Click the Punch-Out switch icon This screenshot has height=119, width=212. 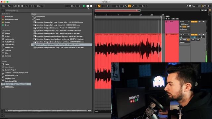pos(133,6)
